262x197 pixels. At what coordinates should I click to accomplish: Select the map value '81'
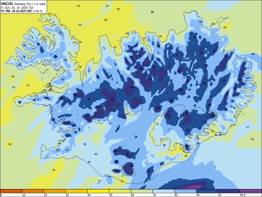click(x=85, y=144)
